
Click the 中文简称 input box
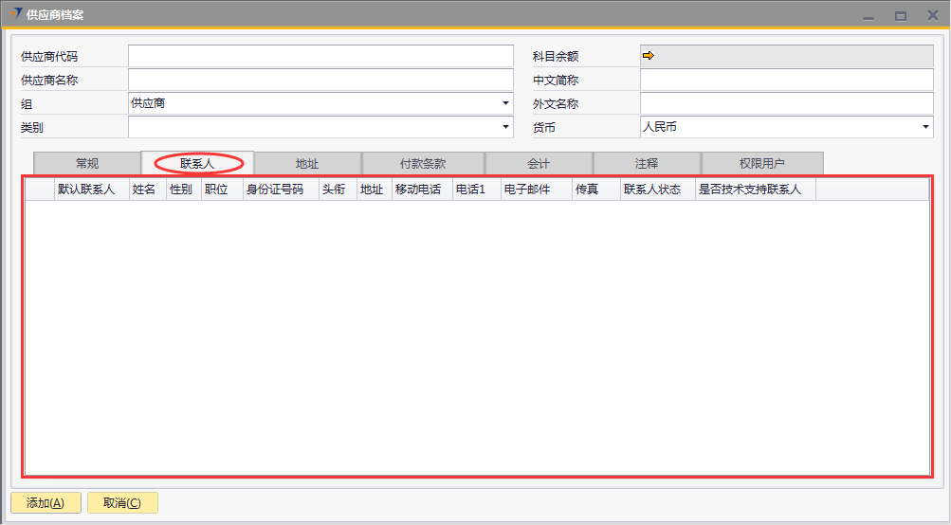(786, 80)
